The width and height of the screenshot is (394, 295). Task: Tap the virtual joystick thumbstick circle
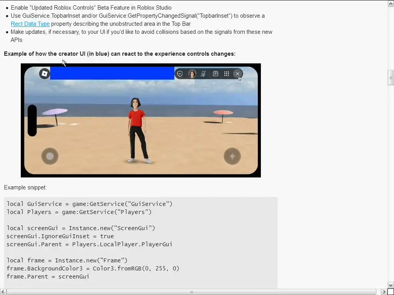point(50,156)
